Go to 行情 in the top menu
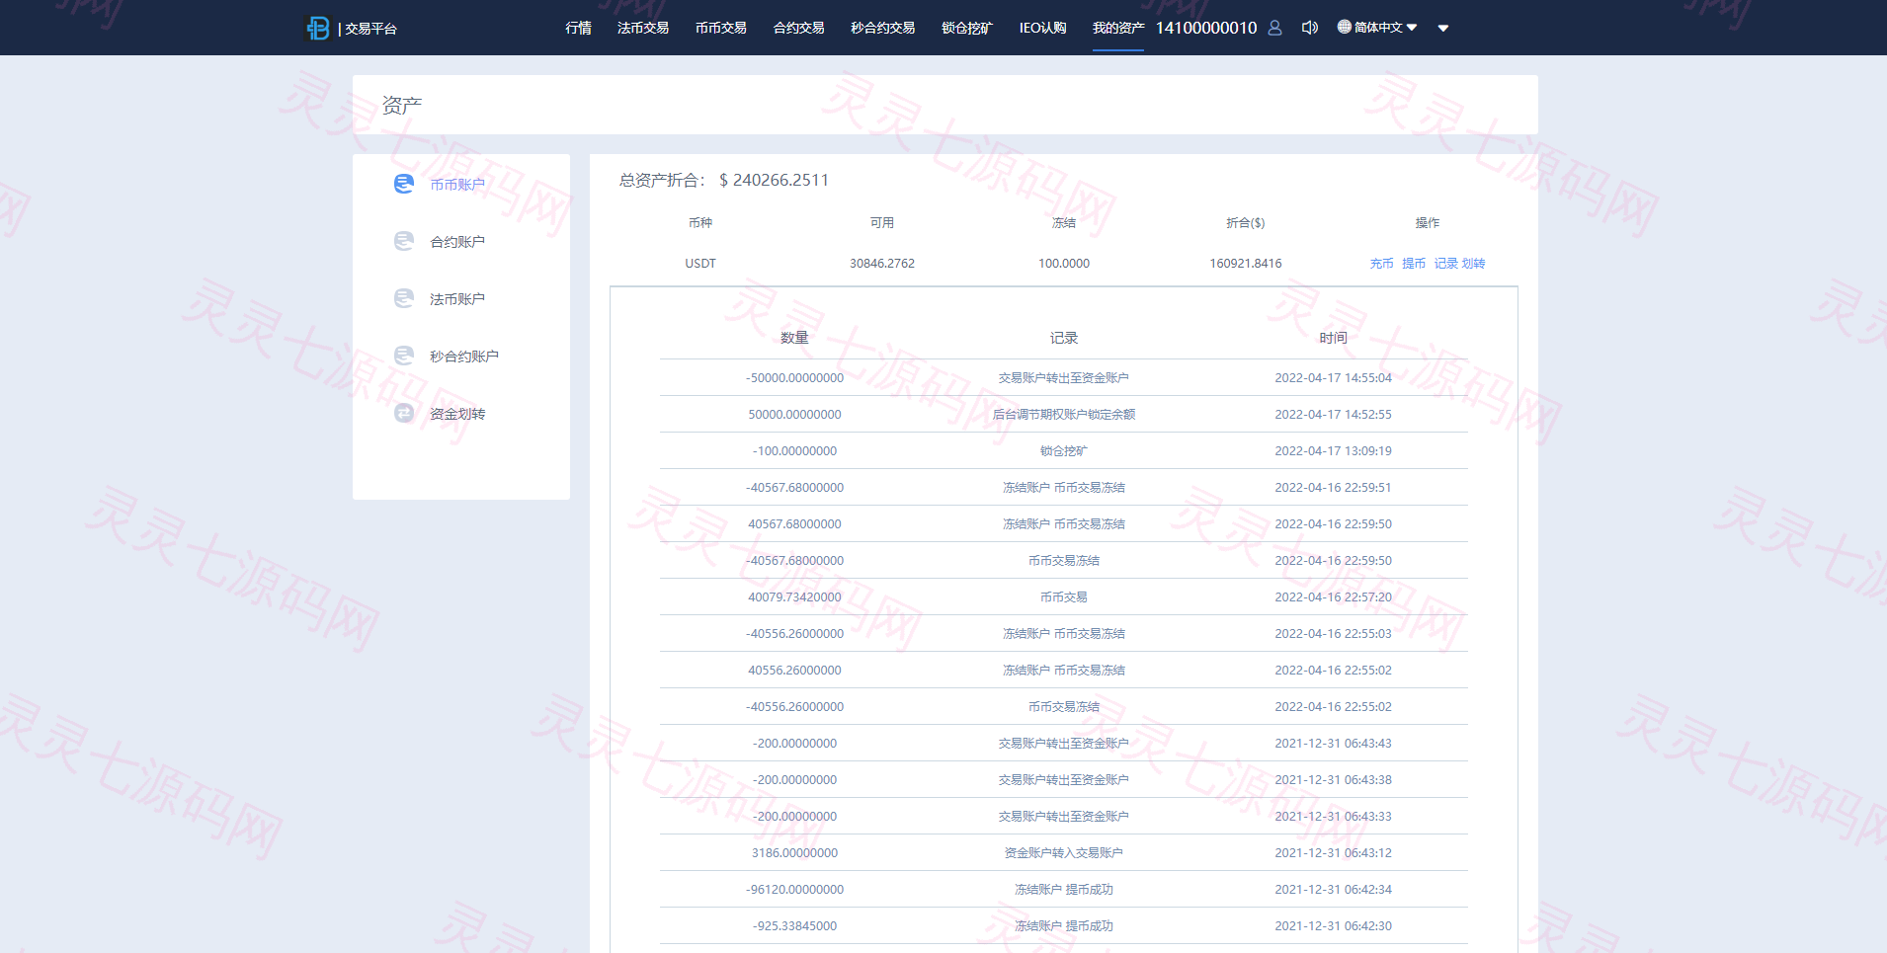The image size is (1887, 953). tap(578, 28)
